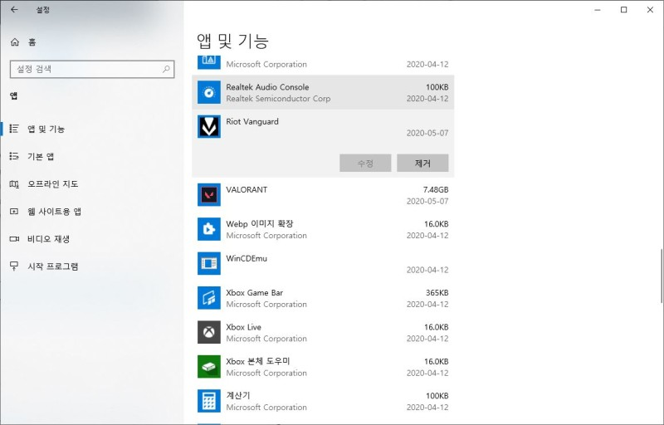This screenshot has width=664, height=425.
Task: Select 웹 사이트용 앱 sidebar icon
Action: [x=14, y=211]
